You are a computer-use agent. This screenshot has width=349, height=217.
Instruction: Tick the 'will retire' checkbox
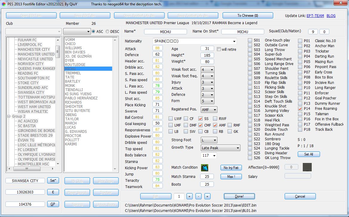click(x=219, y=49)
